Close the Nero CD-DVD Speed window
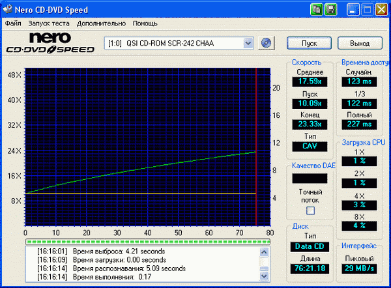Image resolution: width=391 pixels, height=288 pixels. [380, 9]
